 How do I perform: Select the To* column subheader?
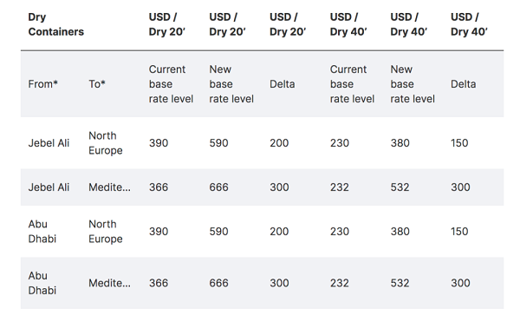pyautogui.click(x=97, y=84)
